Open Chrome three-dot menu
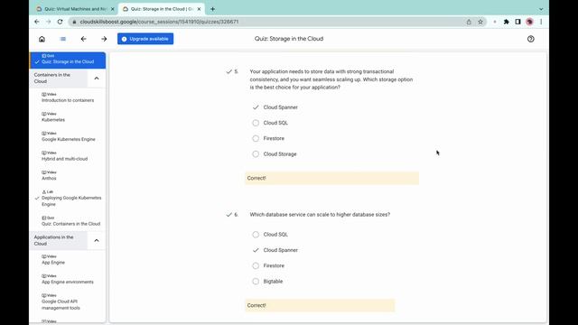The image size is (578, 325). click(x=541, y=22)
